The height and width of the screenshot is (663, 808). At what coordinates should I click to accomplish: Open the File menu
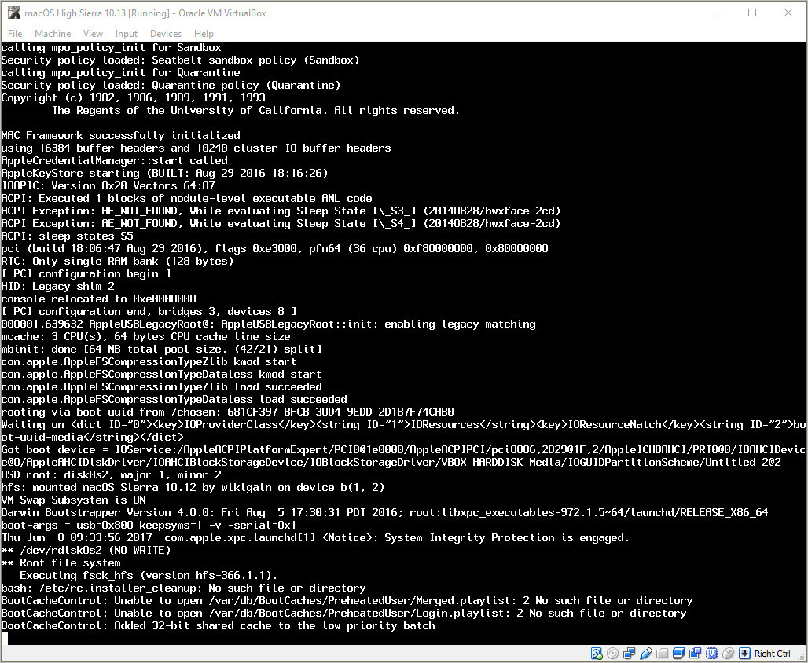15,34
